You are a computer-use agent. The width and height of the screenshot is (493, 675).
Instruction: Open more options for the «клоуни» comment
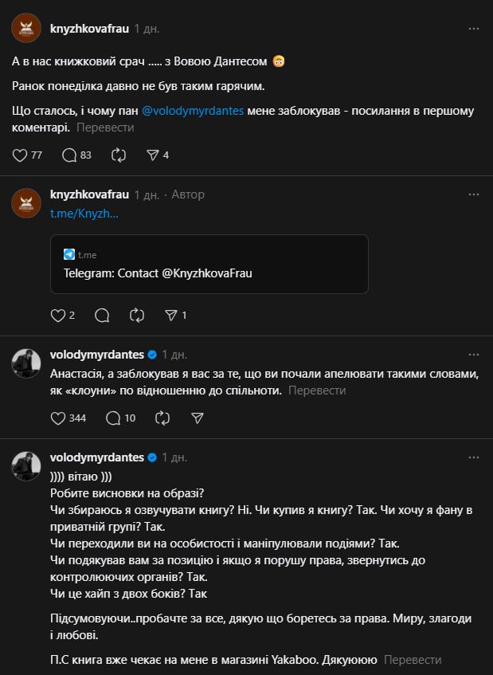pyautogui.click(x=474, y=355)
